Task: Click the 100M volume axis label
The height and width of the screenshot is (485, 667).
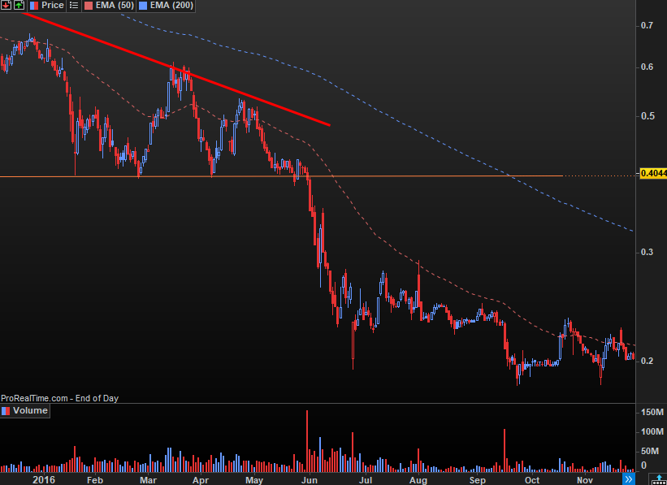Action: [652, 432]
